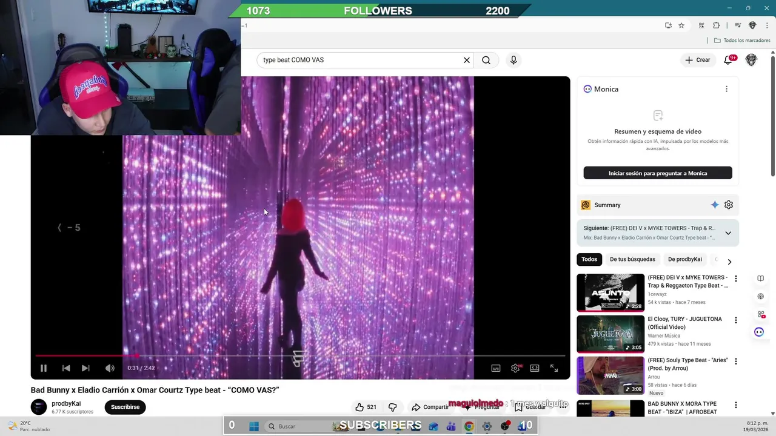The height and width of the screenshot is (436, 776).
Task: Open Monica panel options menu
Action: pyautogui.click(x=726, y=89)
